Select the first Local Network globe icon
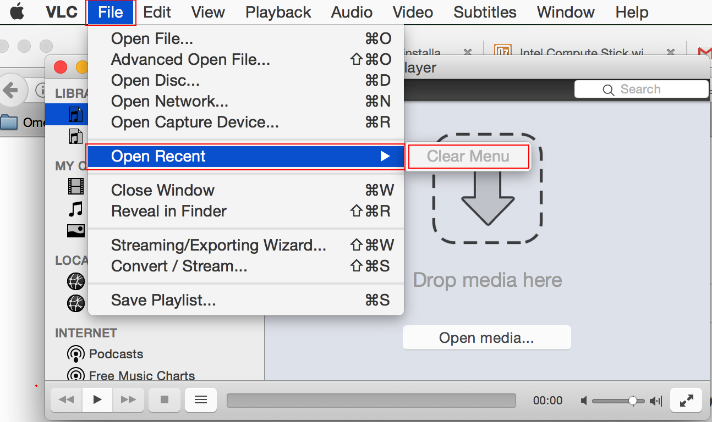This screenshot has width=712, height=422. [x=76, y=281]
